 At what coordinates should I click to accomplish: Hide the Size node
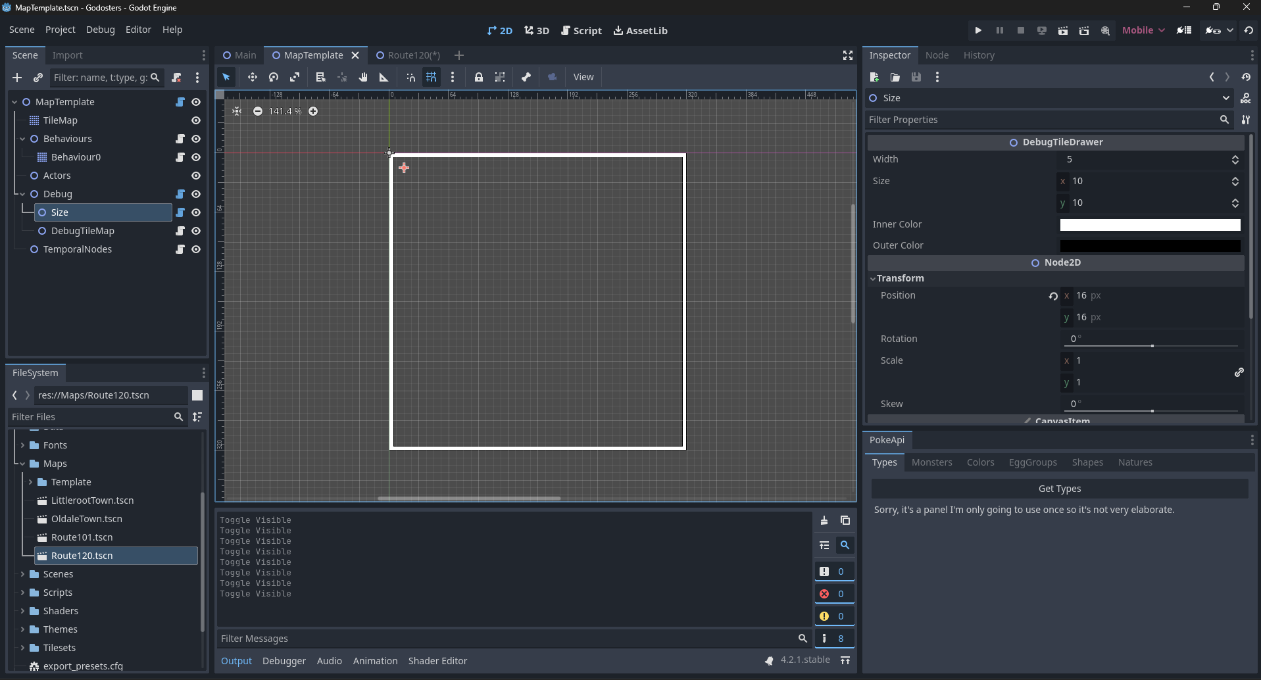click(x=196, y=212)
